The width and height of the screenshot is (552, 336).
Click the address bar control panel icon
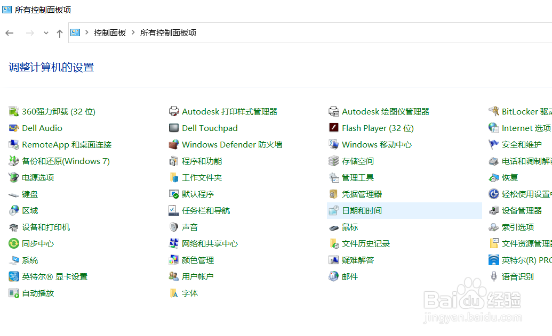pyautogui.click(x=75, y=32)
